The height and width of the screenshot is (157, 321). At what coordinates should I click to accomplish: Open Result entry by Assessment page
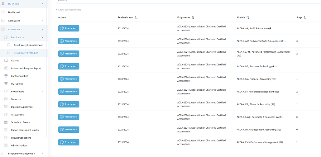(28, 45)
